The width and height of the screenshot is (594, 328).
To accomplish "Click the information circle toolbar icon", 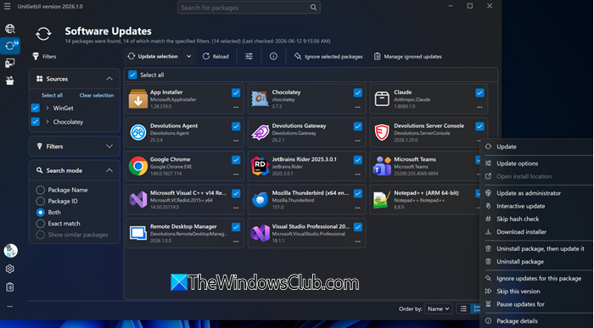I will click(x=273, y=57).
